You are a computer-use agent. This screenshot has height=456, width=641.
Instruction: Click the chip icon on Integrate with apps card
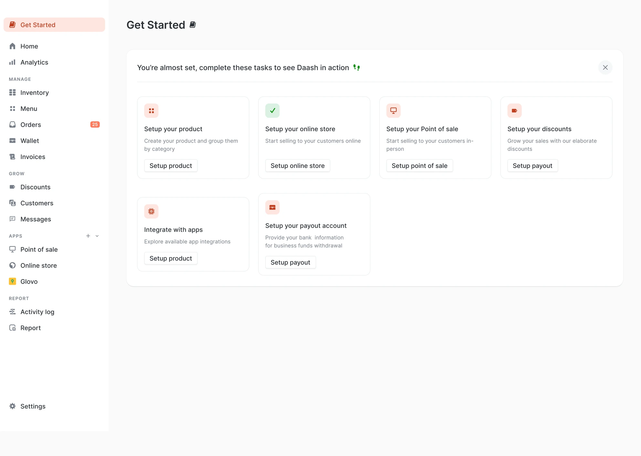151,211
